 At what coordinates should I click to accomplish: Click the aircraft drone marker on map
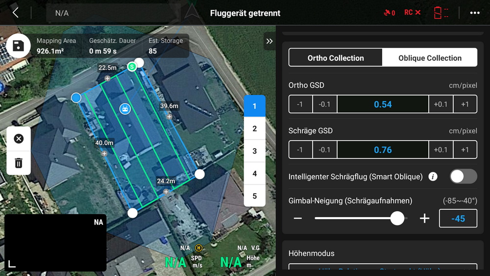125,109
